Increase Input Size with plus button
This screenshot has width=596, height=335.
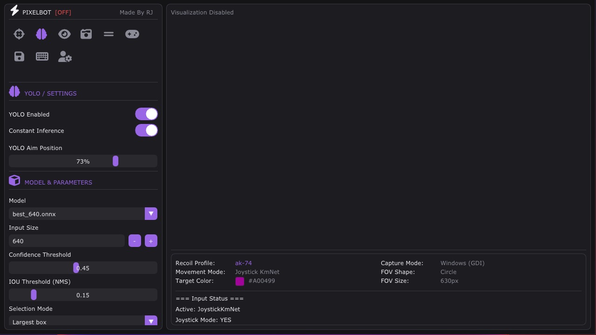151,241
